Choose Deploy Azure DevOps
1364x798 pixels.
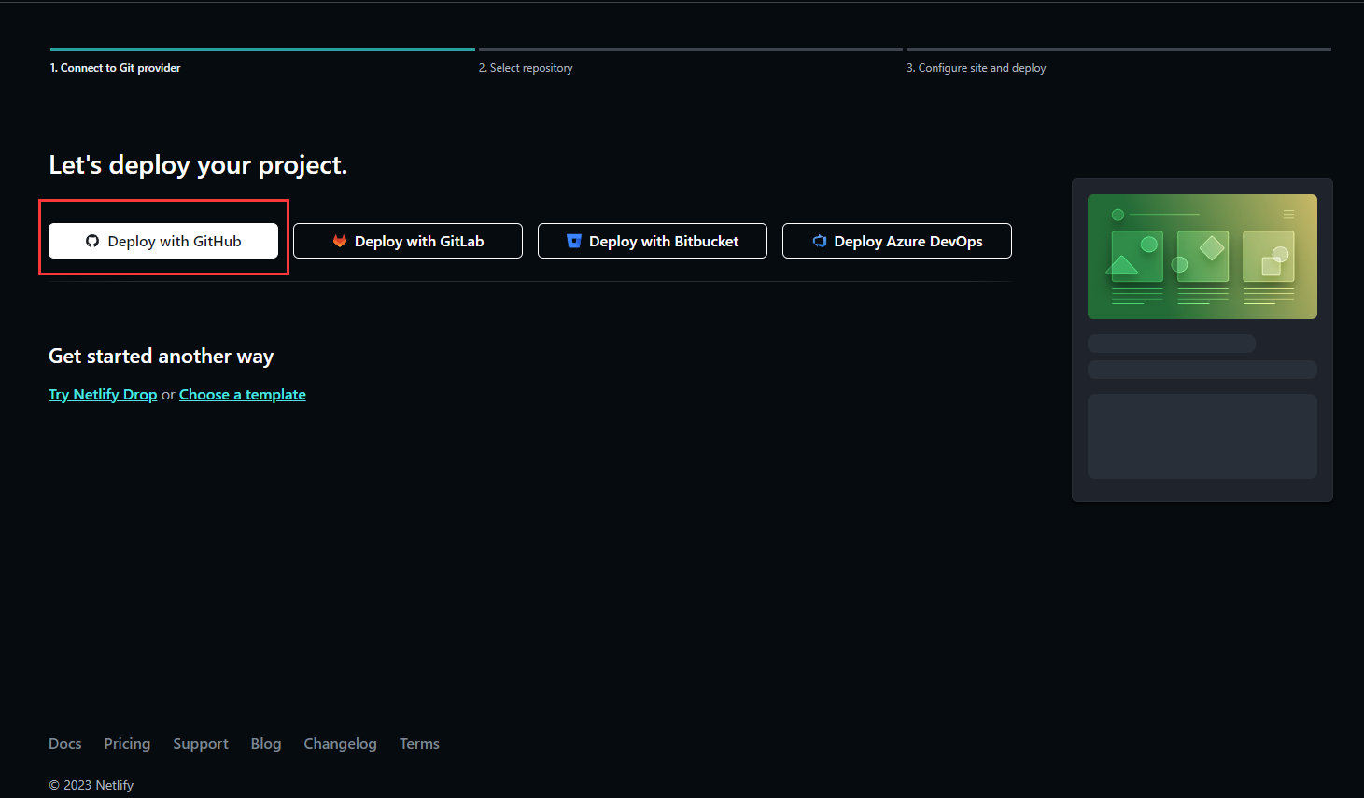(x=896, y=241)
